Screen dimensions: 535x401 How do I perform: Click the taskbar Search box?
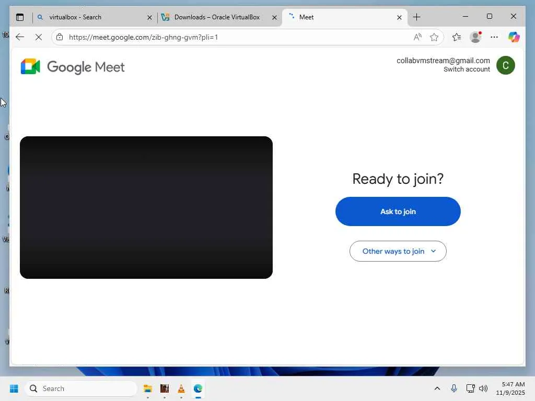[81, 388]
